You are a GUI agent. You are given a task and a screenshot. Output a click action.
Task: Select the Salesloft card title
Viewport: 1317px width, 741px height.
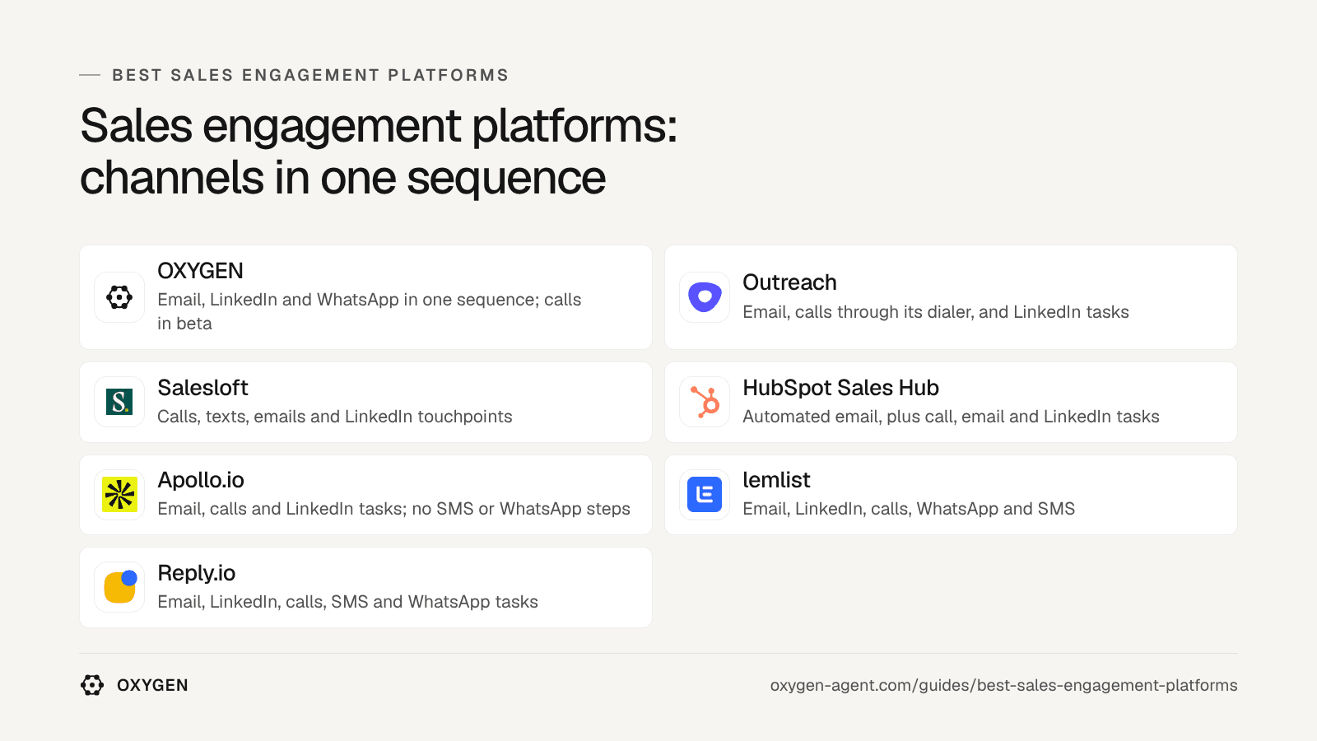pos(202,388)
